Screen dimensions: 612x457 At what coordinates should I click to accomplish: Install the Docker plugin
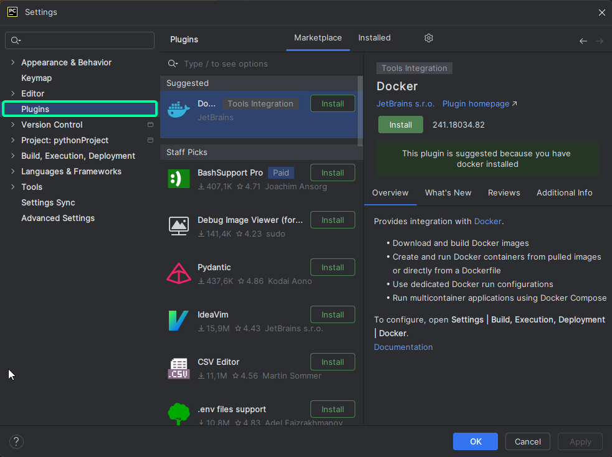pyautogui.click(x=400, y=125)
